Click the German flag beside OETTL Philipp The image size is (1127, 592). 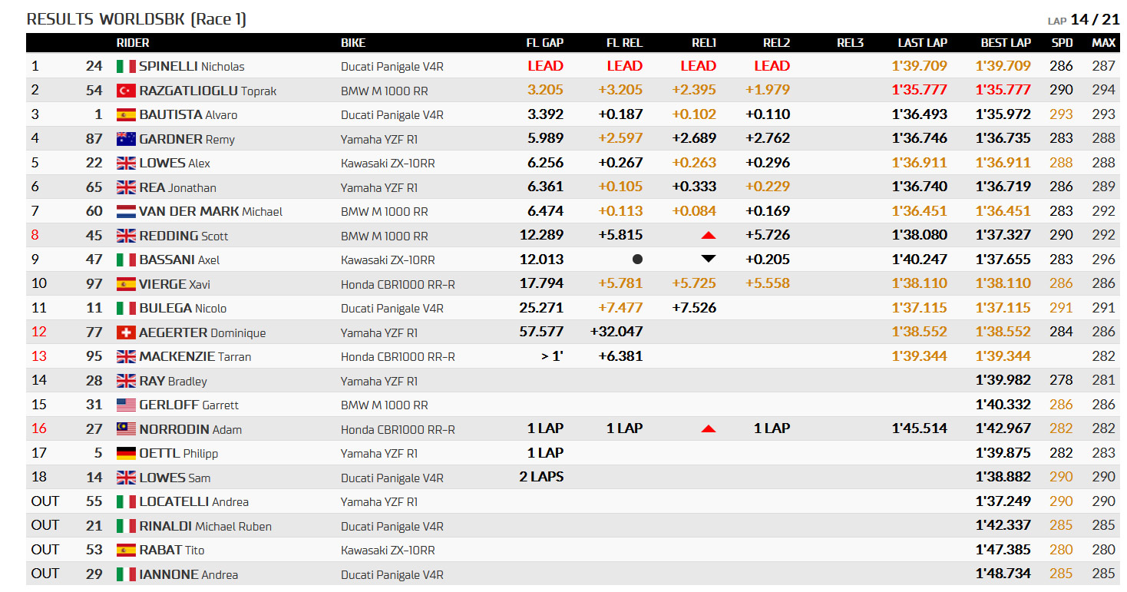coord(126,453)
